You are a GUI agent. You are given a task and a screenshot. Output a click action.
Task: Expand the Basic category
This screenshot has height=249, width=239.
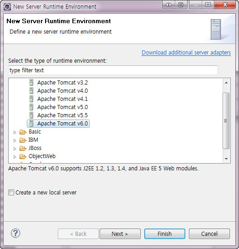pos(15,132)
